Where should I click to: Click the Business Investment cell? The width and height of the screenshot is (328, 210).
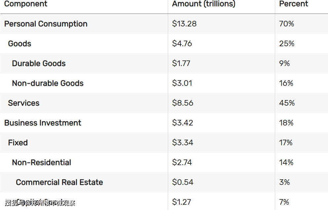(43, 123)
